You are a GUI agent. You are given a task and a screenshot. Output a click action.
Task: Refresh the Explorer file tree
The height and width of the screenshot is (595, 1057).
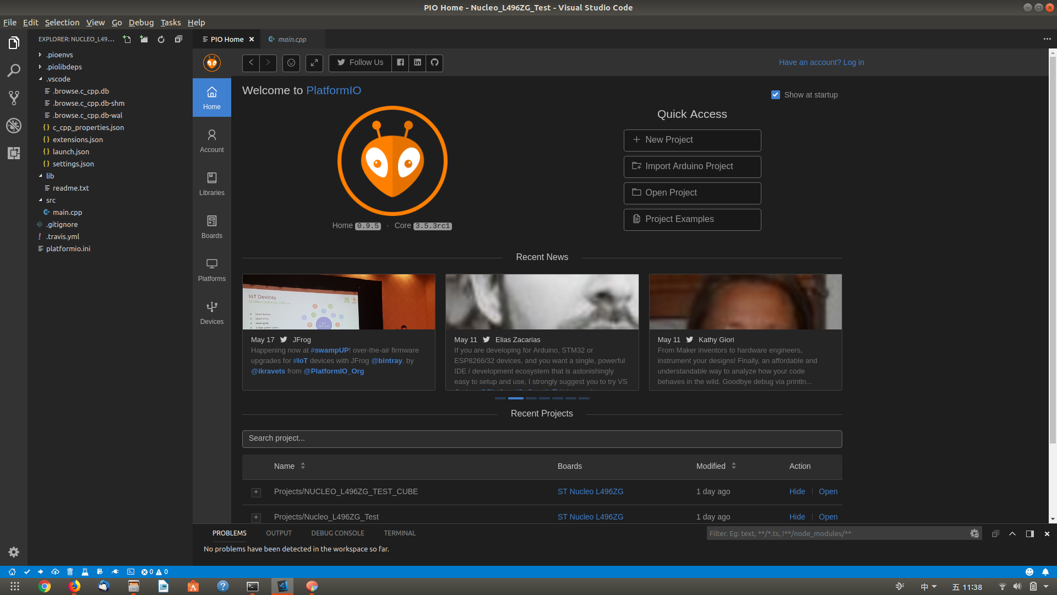point(161,39)
